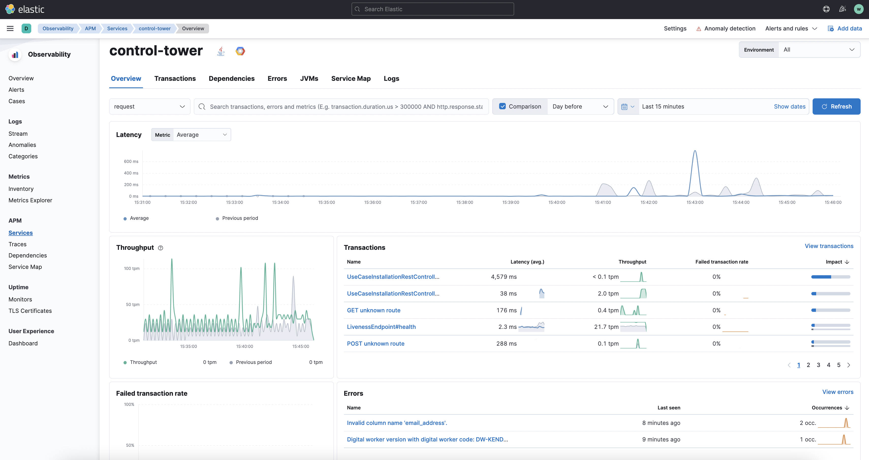Open the newsfeed celebration icon

point(842,9)
